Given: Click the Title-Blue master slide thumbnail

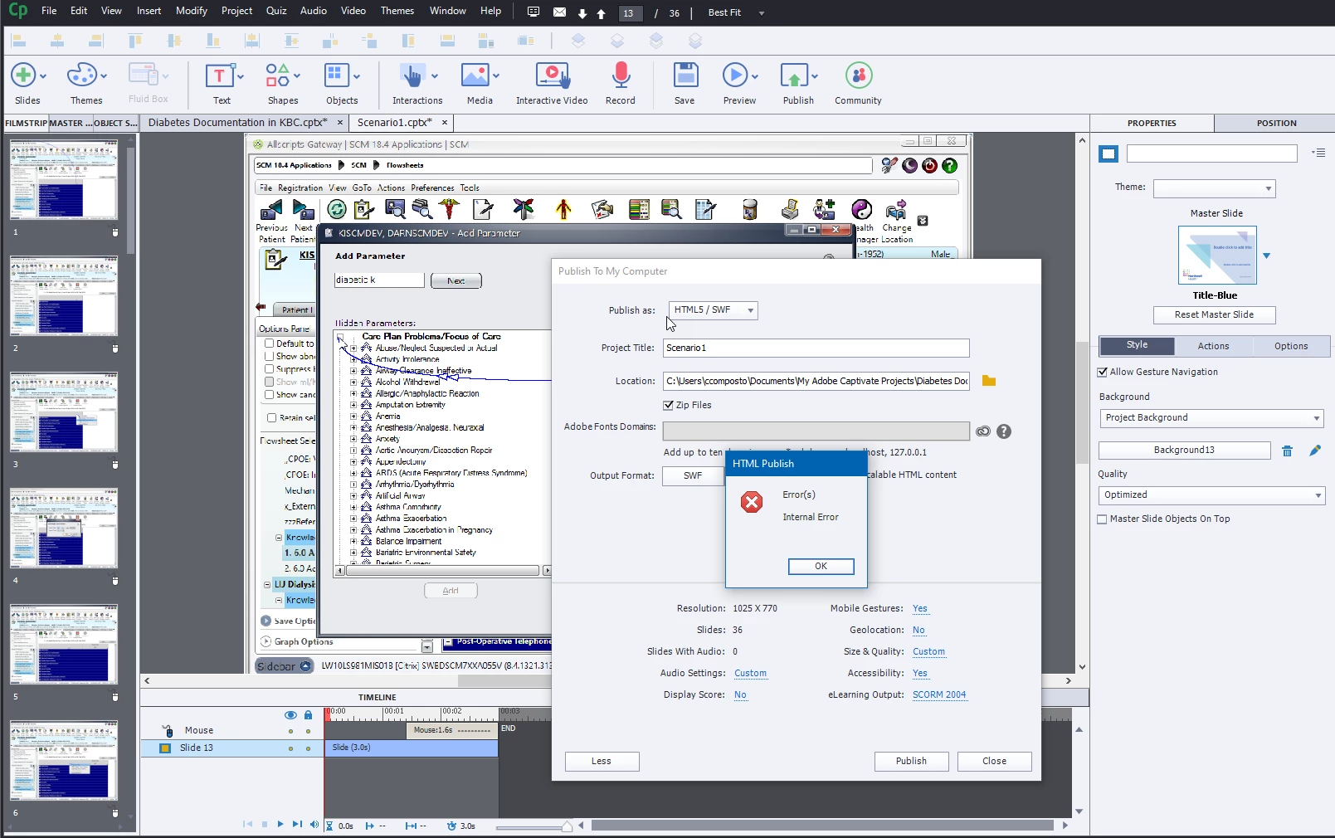Looking at the screenshot, I should click(1217, 256).
